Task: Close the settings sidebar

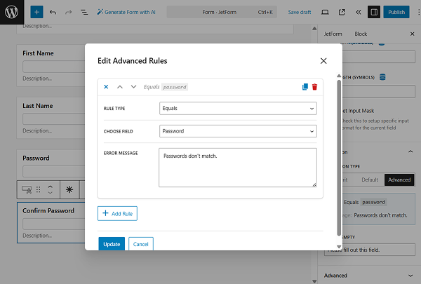Action: tap(413, 34)
